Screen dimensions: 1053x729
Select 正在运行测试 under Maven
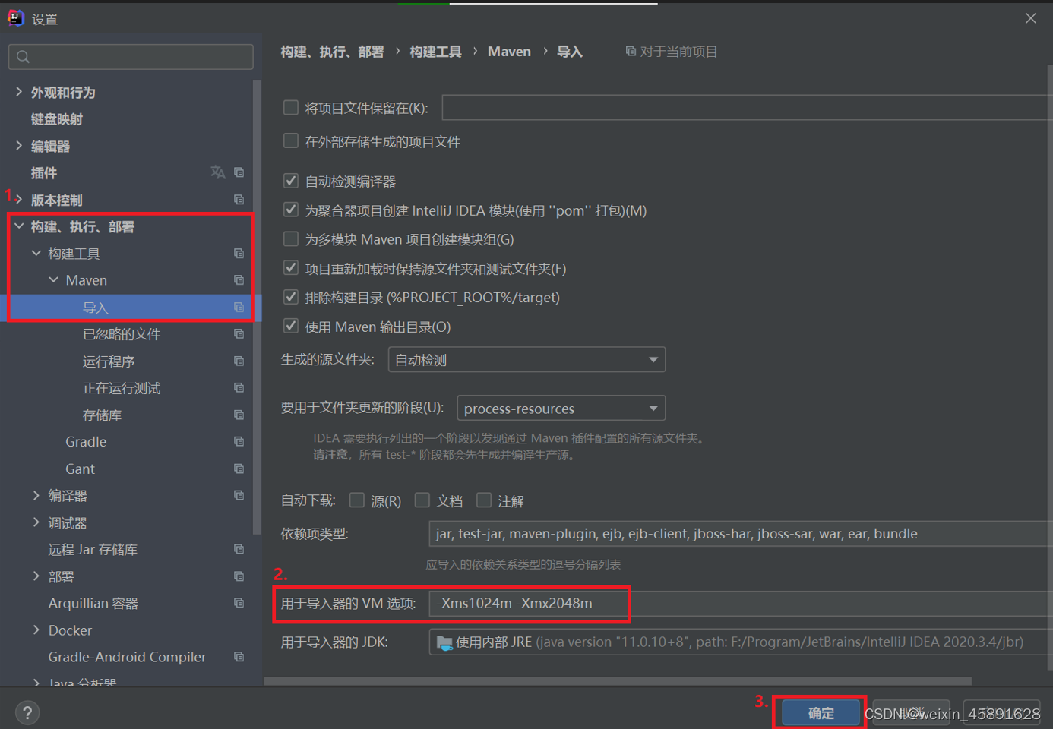tap(122, 388)
